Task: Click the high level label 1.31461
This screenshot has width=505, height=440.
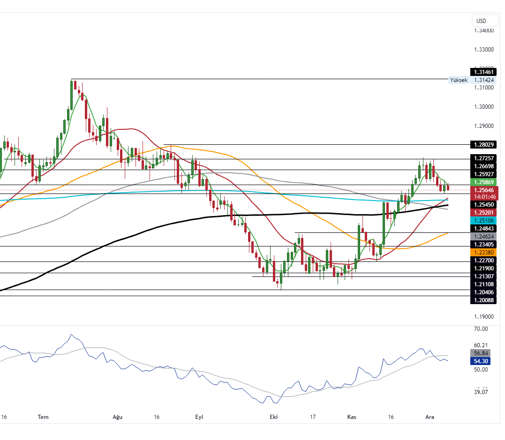Action: tap(482, 72)
